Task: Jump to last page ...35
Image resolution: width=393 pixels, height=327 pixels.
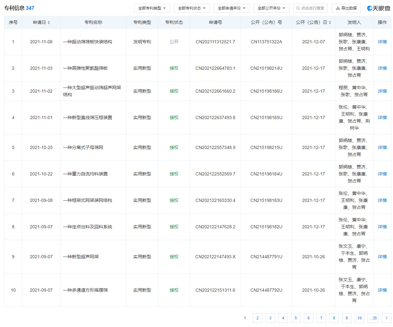Action: [373, 318]
